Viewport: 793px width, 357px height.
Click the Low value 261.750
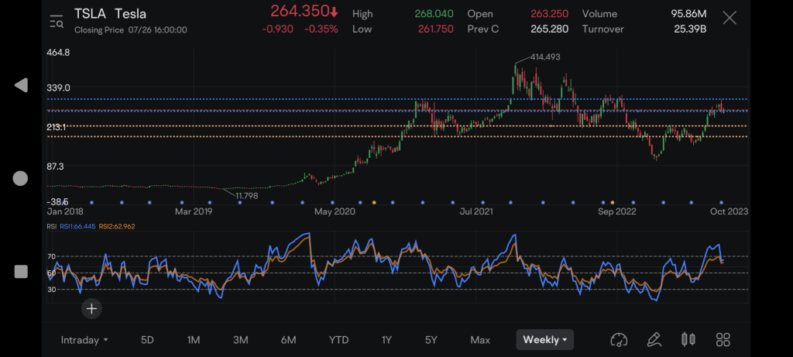435,29
